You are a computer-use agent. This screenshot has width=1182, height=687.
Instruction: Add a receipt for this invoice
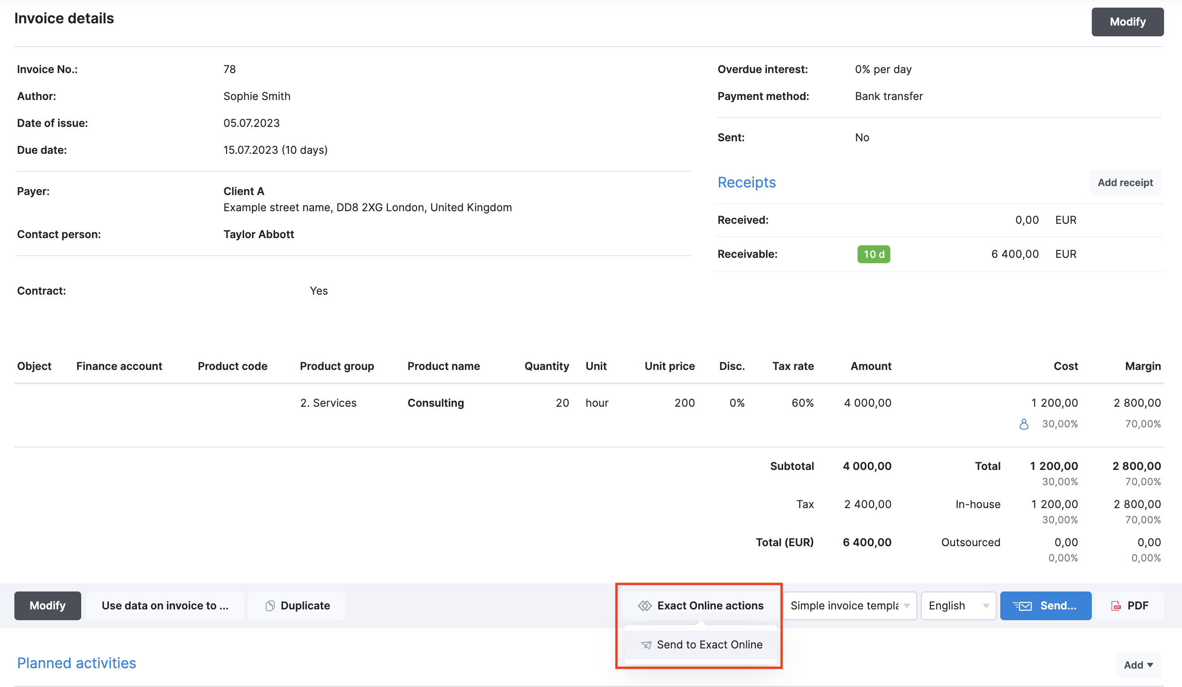click(1125, 183)
